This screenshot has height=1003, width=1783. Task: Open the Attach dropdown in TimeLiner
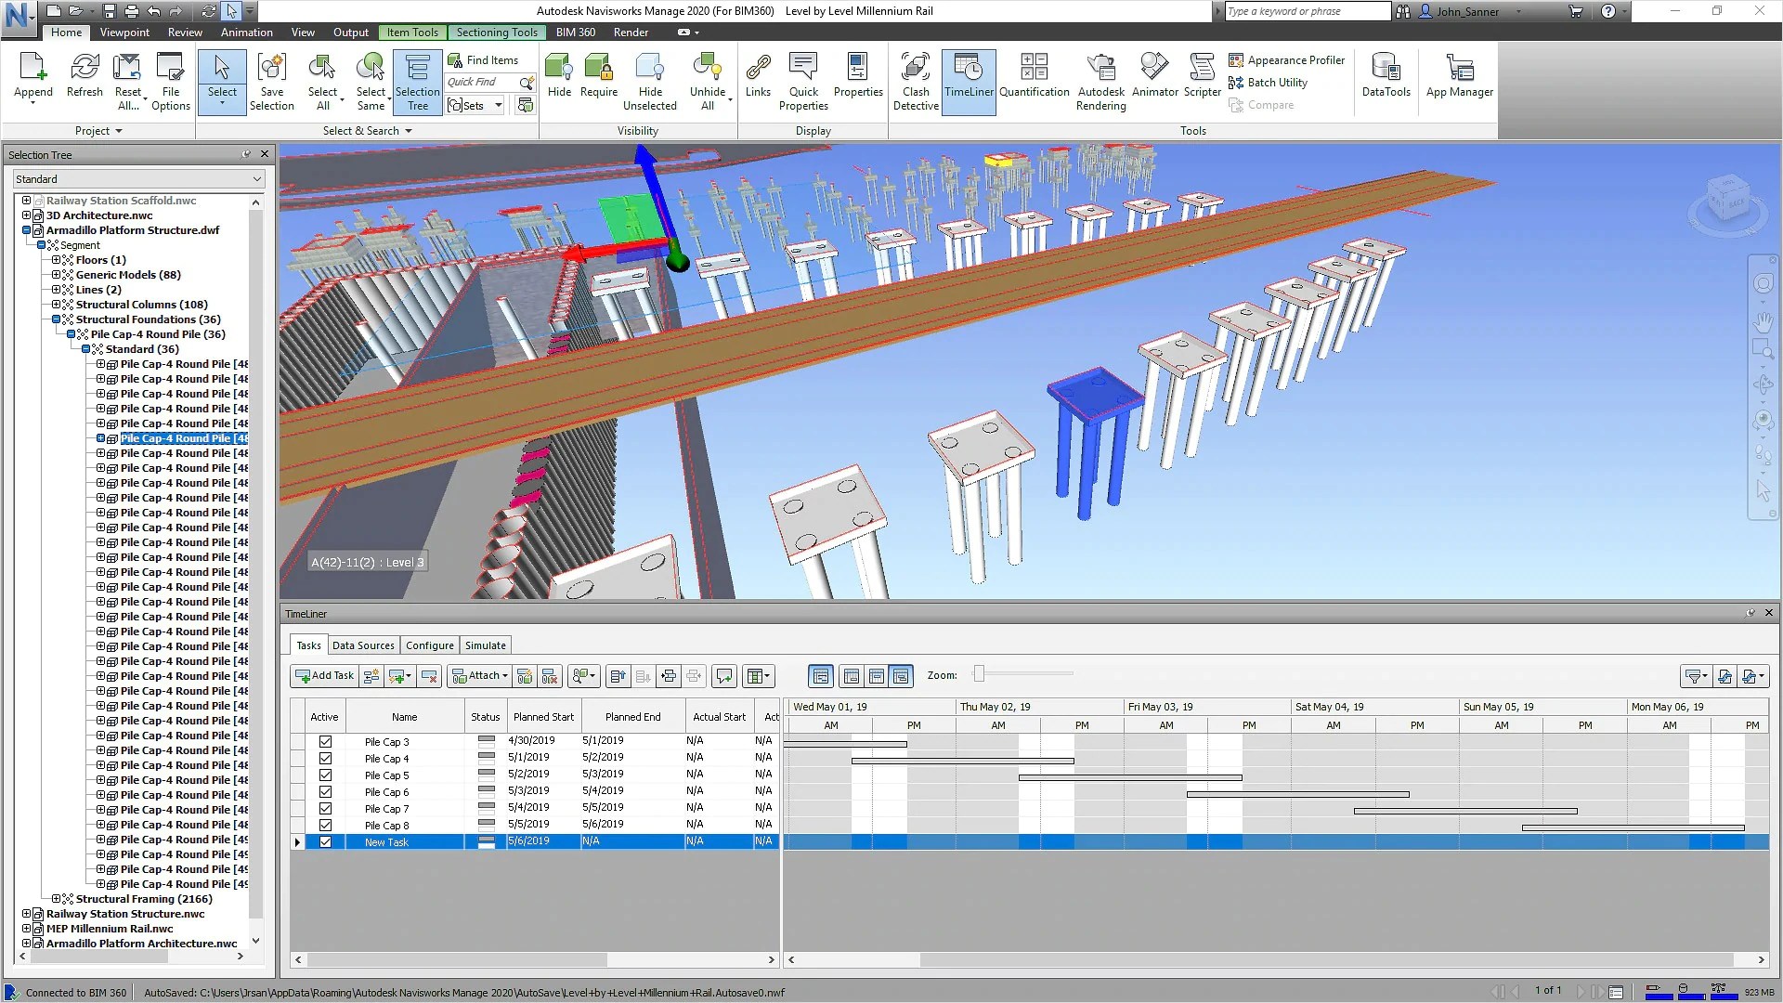point(479,675)
